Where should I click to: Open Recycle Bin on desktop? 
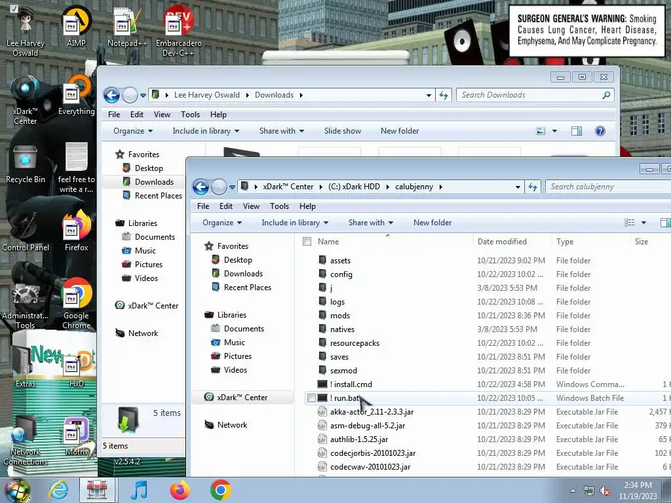(x=26, y=163)
